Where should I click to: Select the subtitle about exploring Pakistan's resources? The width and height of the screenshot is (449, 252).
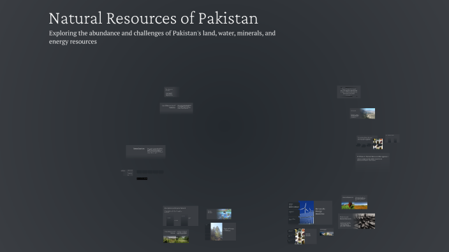click(x=162, y=37)
